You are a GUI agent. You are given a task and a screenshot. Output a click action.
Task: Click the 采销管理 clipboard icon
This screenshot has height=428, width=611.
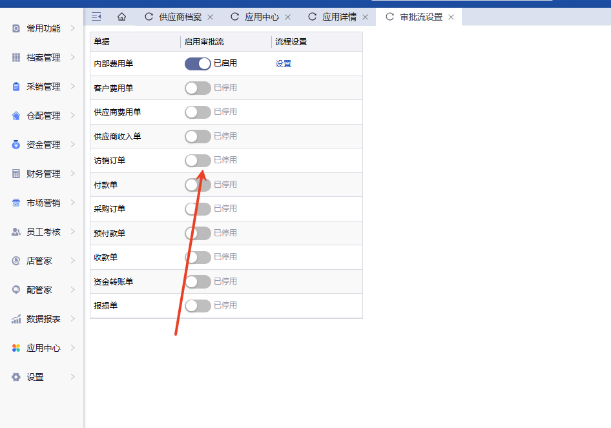pyautogui.click(x=16, y=87)
